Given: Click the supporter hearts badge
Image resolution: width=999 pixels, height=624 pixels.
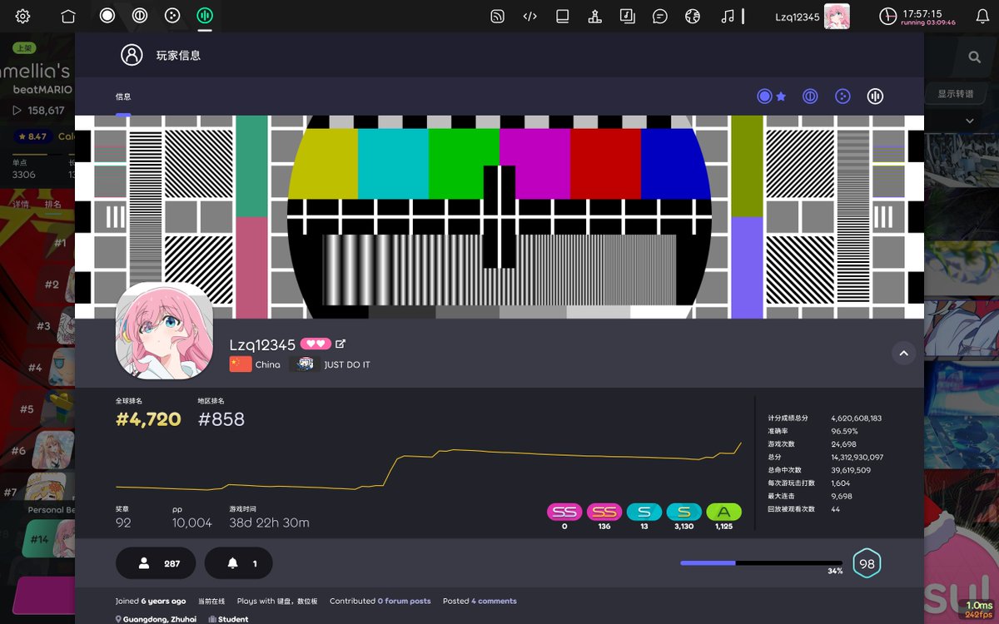Looking at the screenshot, I should (x=316, y=344).
